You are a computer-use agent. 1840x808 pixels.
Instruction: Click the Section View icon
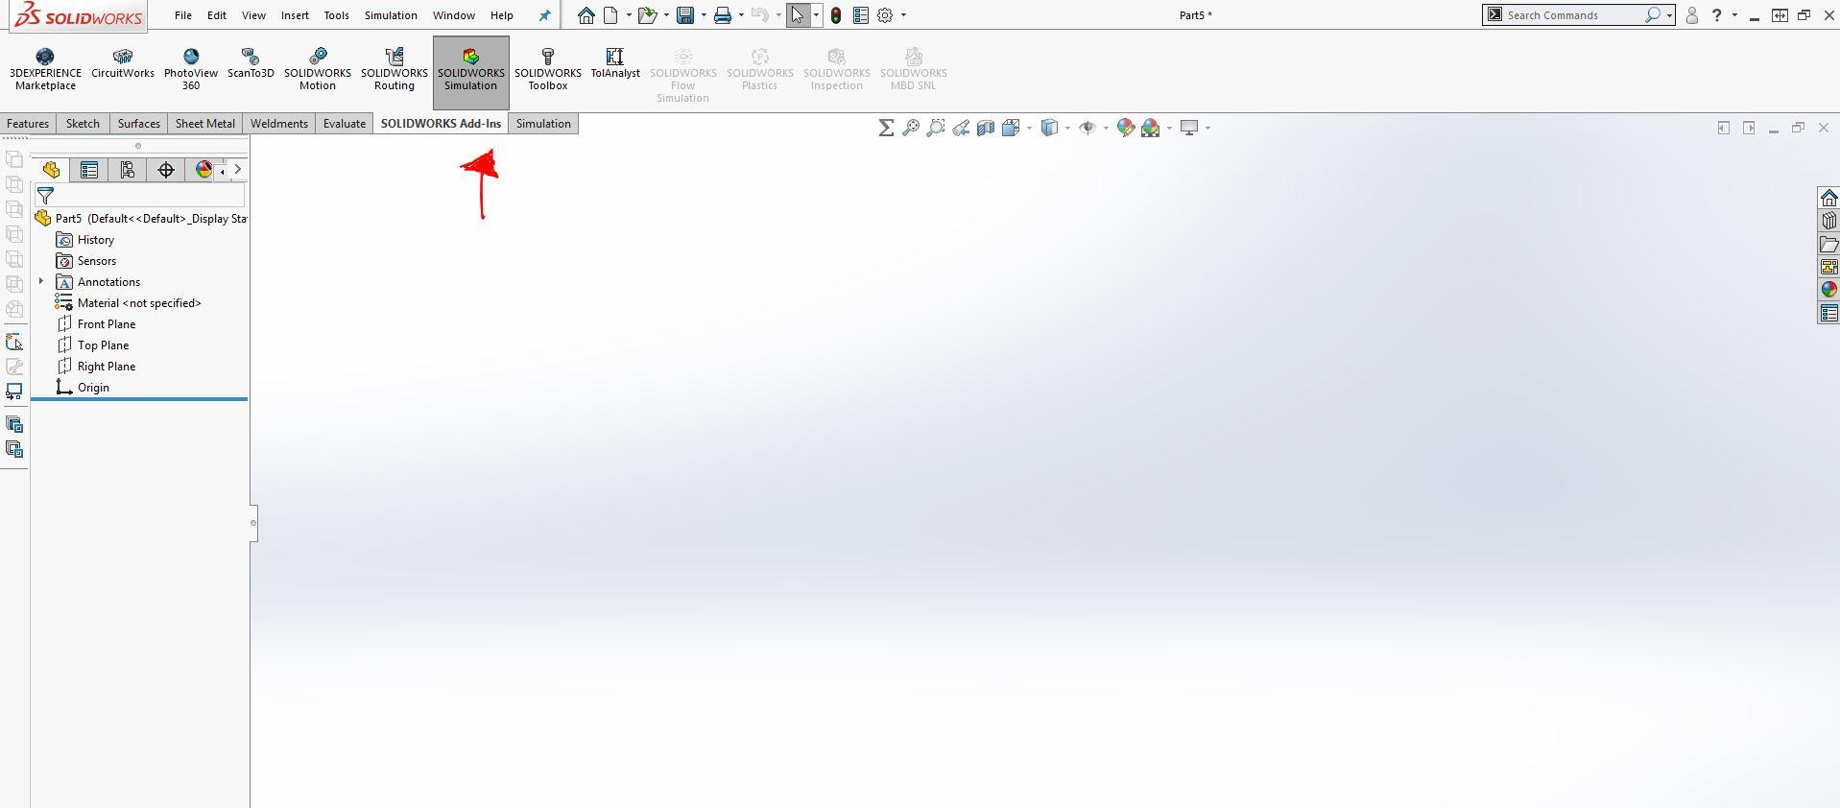tap(986, 128)
